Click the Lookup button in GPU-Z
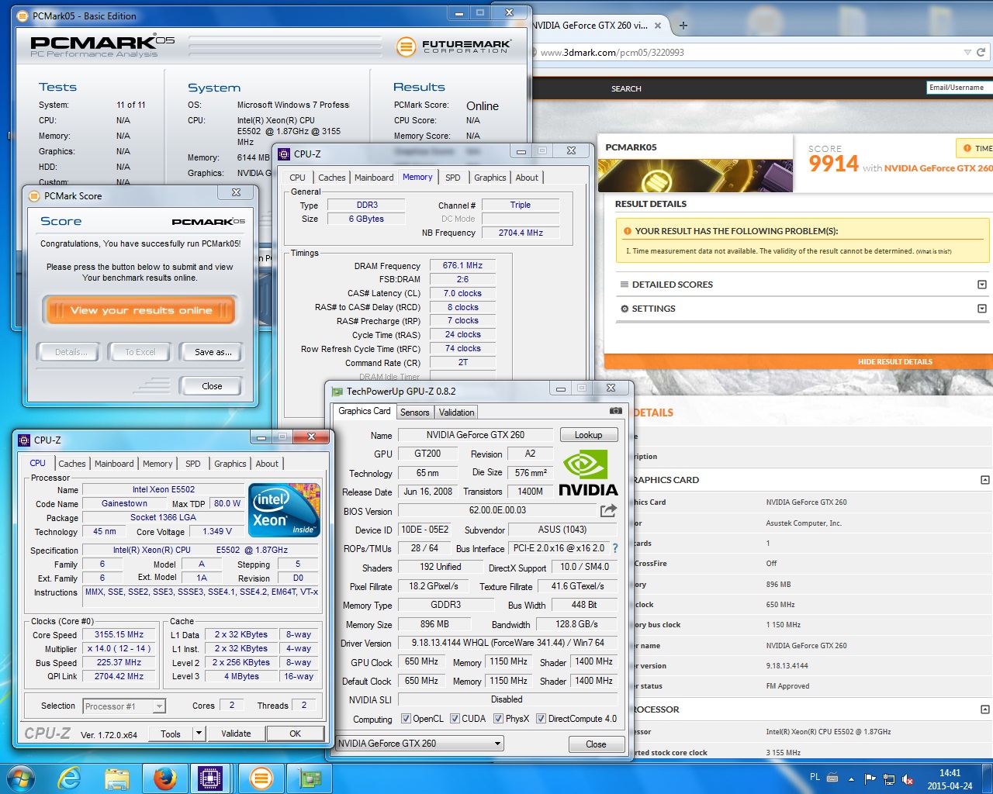Viewport: 993px width, 794px height. [588, 435]
